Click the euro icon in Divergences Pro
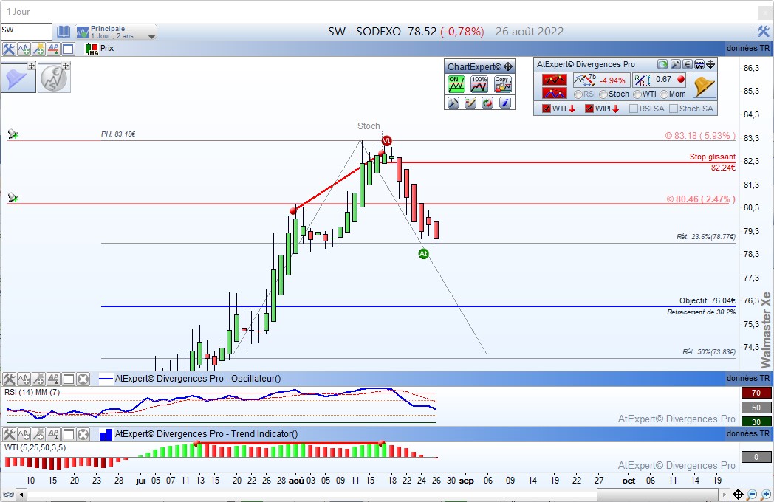The width and height of the screenshot is (774, 502). pos(687,64)
